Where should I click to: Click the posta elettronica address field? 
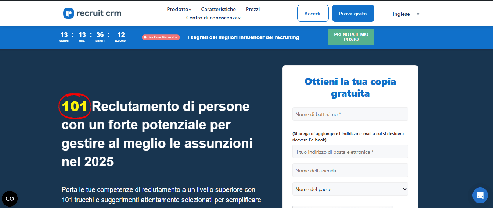click(350, 152)
